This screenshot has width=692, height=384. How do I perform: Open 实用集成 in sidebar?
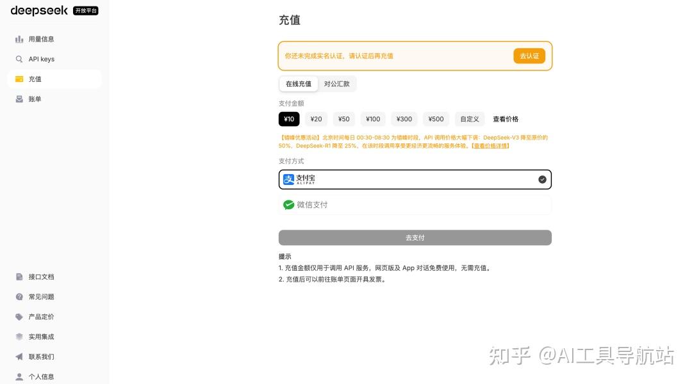click(x=54, y=337)
